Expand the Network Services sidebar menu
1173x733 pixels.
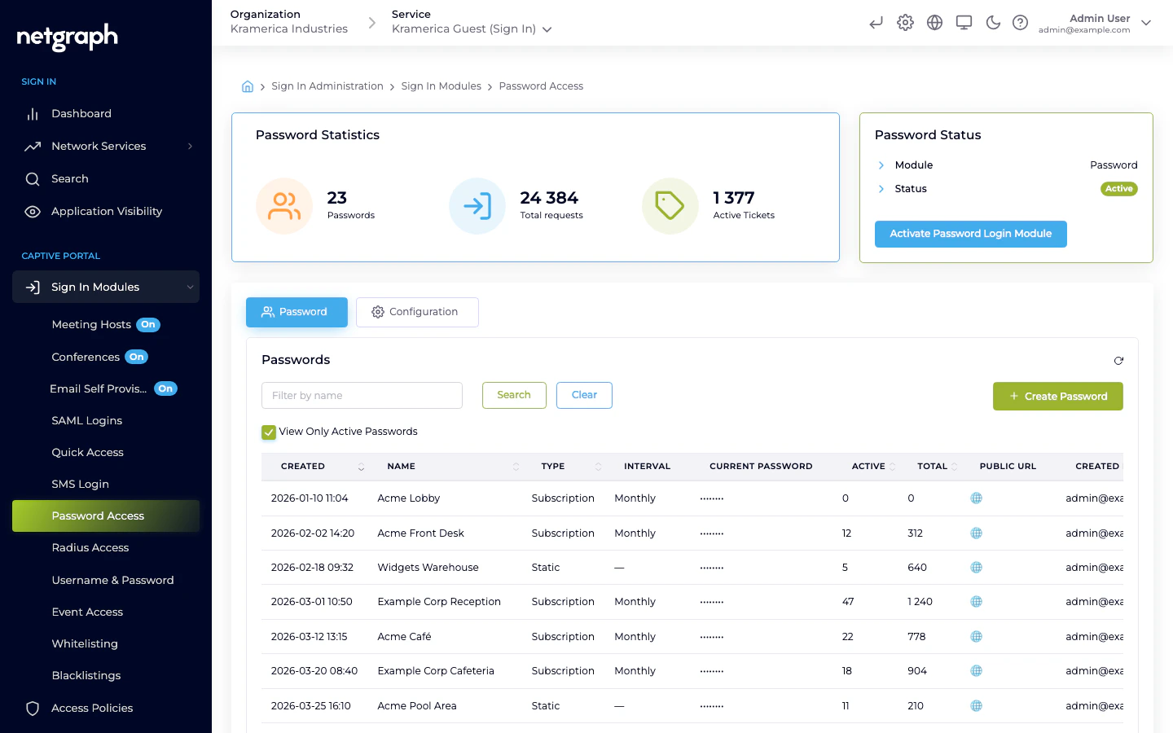click(x=99, y=146)
